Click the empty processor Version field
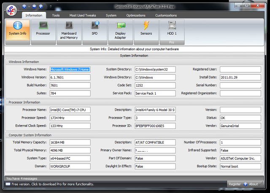 [240, 110]
